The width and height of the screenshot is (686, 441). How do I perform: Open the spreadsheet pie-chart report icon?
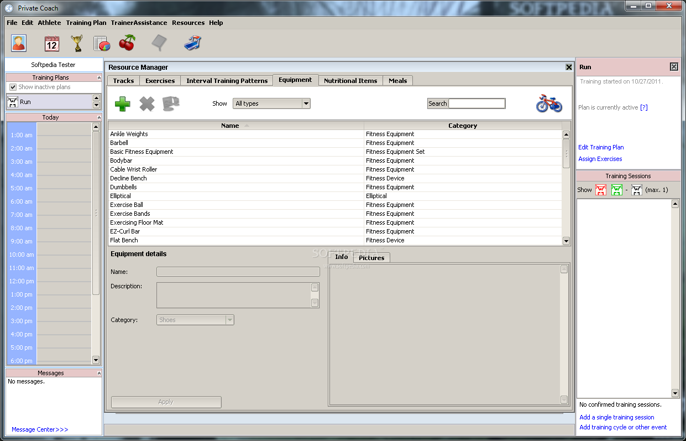(102, 43)
